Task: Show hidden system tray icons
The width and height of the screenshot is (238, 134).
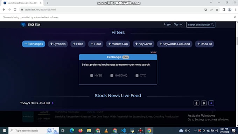Action: pyautogui.click(x=195, y=131)
